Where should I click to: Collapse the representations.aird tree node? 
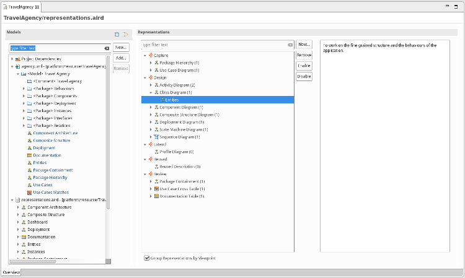coord(12,200)
